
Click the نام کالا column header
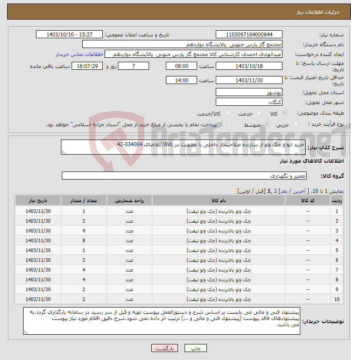pos(218,200)
